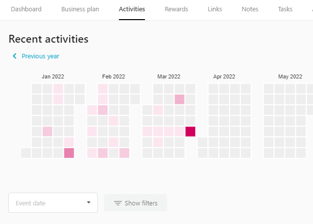313x224 pixels.
Task: Click the filter lines icon
Action: (117, 203)
